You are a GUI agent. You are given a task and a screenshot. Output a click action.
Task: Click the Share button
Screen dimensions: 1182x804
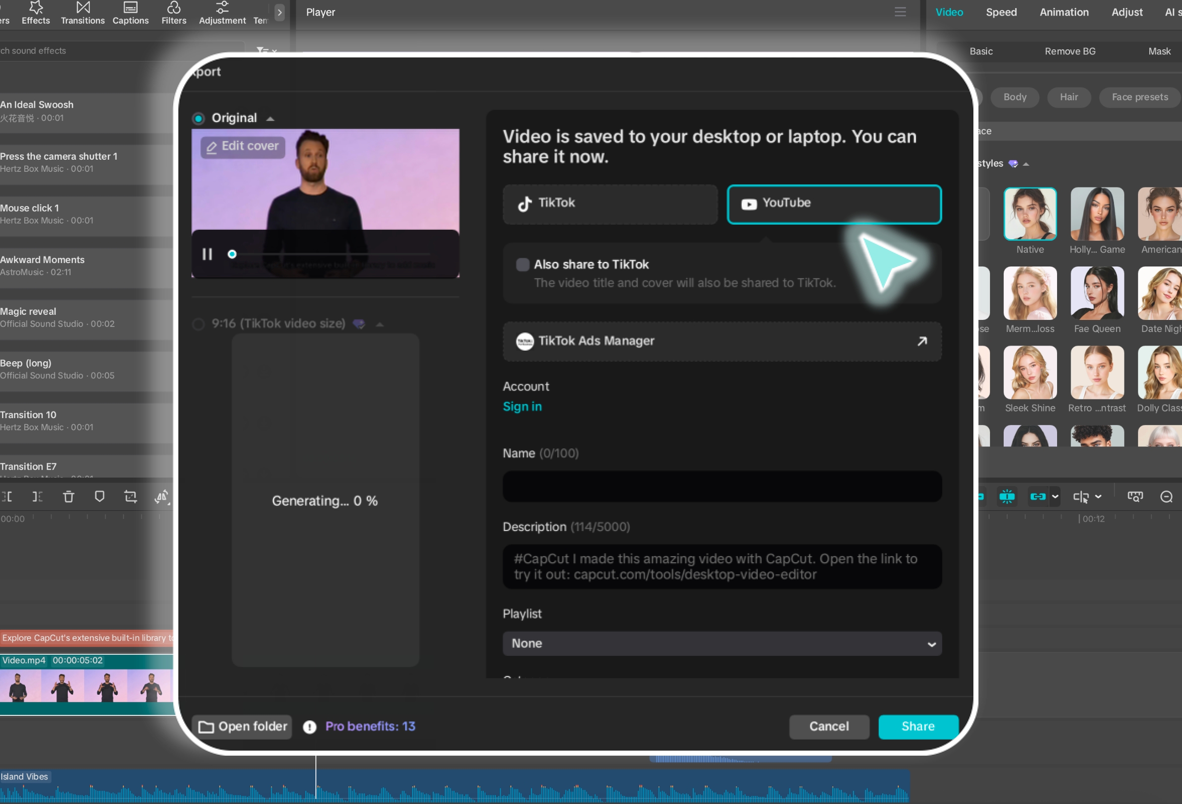[918, 726]
